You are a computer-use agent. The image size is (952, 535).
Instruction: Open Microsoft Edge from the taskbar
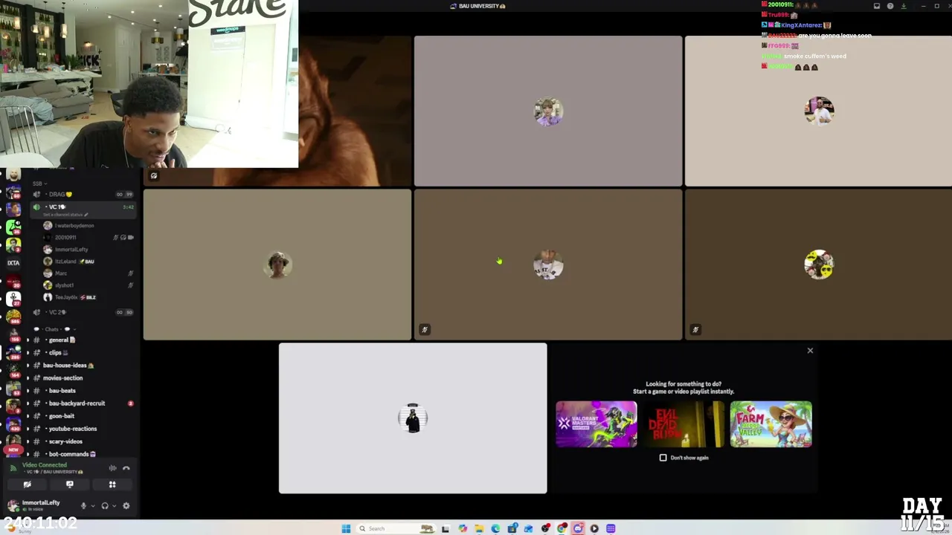(495, 528)
